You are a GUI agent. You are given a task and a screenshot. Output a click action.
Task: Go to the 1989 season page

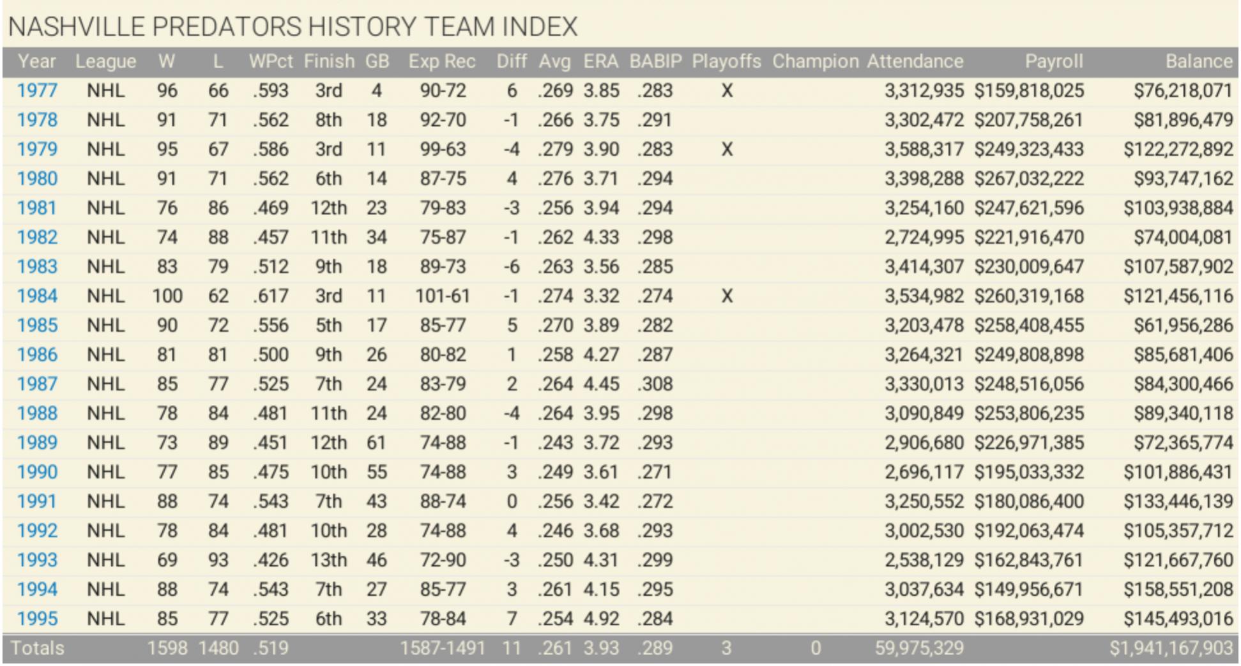[x=37, y=443]
